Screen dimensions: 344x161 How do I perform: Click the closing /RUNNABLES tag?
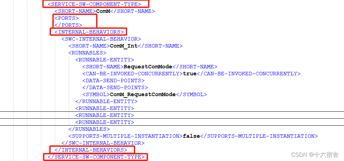pos(89,129)
